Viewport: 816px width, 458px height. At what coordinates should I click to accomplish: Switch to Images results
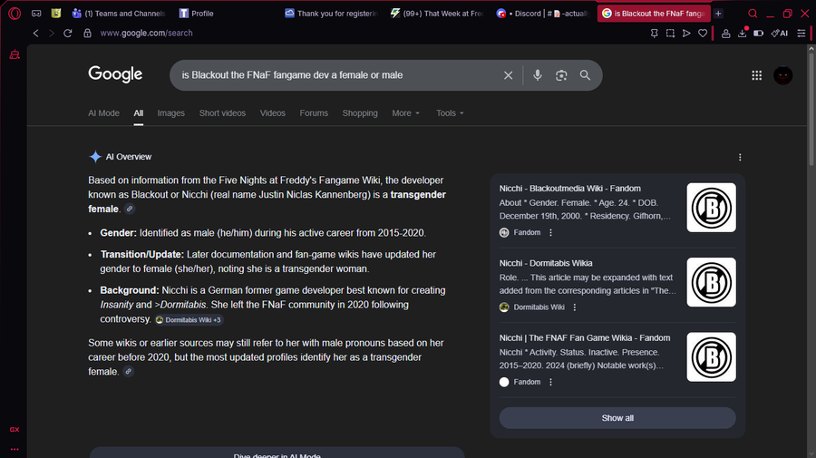pyautogui.click(x=170, y=113)
